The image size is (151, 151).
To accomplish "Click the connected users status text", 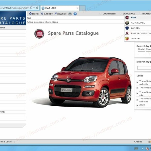I will [7, 142].
